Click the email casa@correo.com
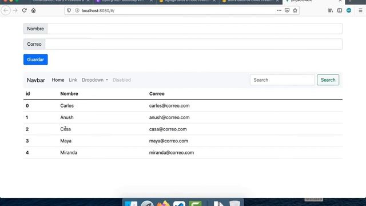Image resolution: width=366 pixels, height=206 pixels. (168, 129)
